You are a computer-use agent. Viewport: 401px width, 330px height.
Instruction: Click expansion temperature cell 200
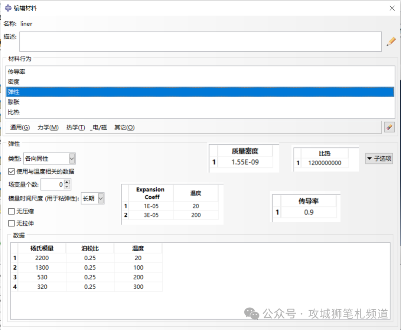point(196,215)
